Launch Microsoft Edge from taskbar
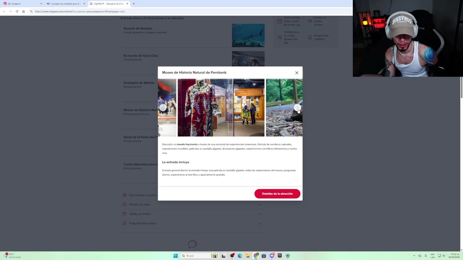This screenshot has width=463, height=260. [240, 256]
